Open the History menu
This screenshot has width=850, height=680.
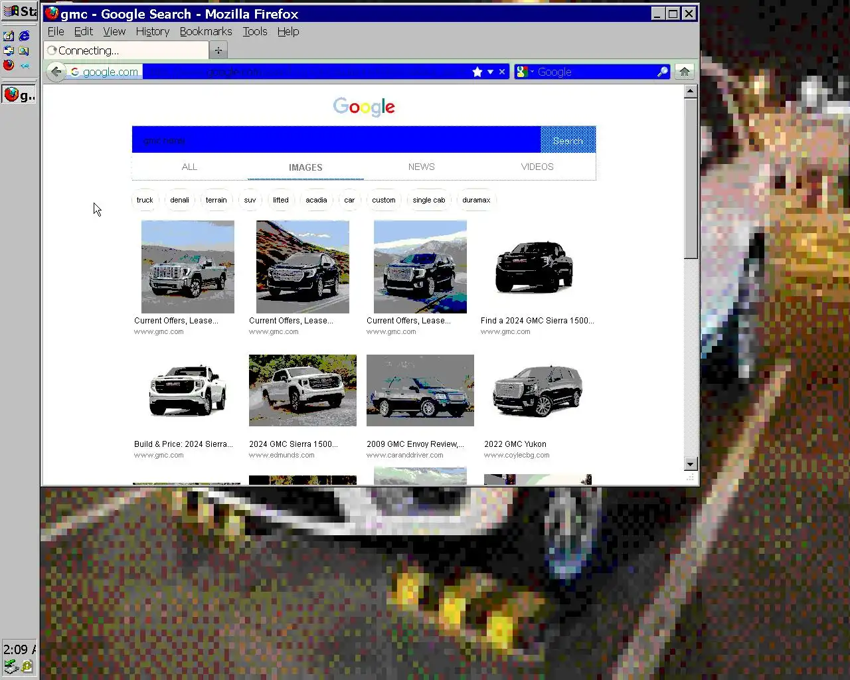click(153, 31)
